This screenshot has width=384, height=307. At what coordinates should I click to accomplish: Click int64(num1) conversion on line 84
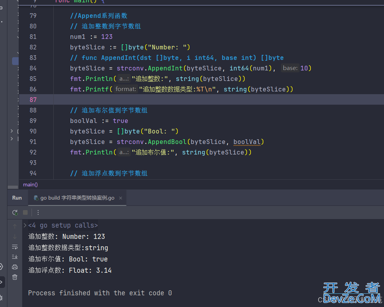(251, 68)
